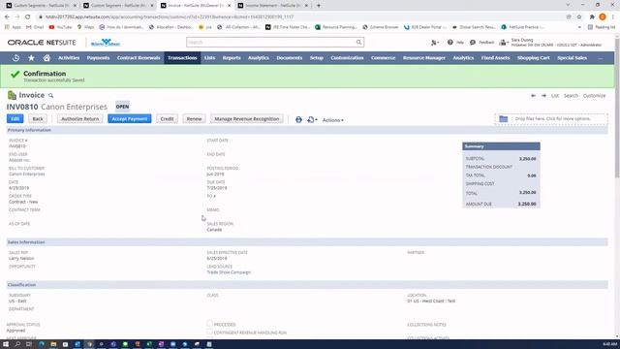This screenshot has width=620, height=349.
Task: Open the Create New dropdown icon in header
Action: click(435, 43)
